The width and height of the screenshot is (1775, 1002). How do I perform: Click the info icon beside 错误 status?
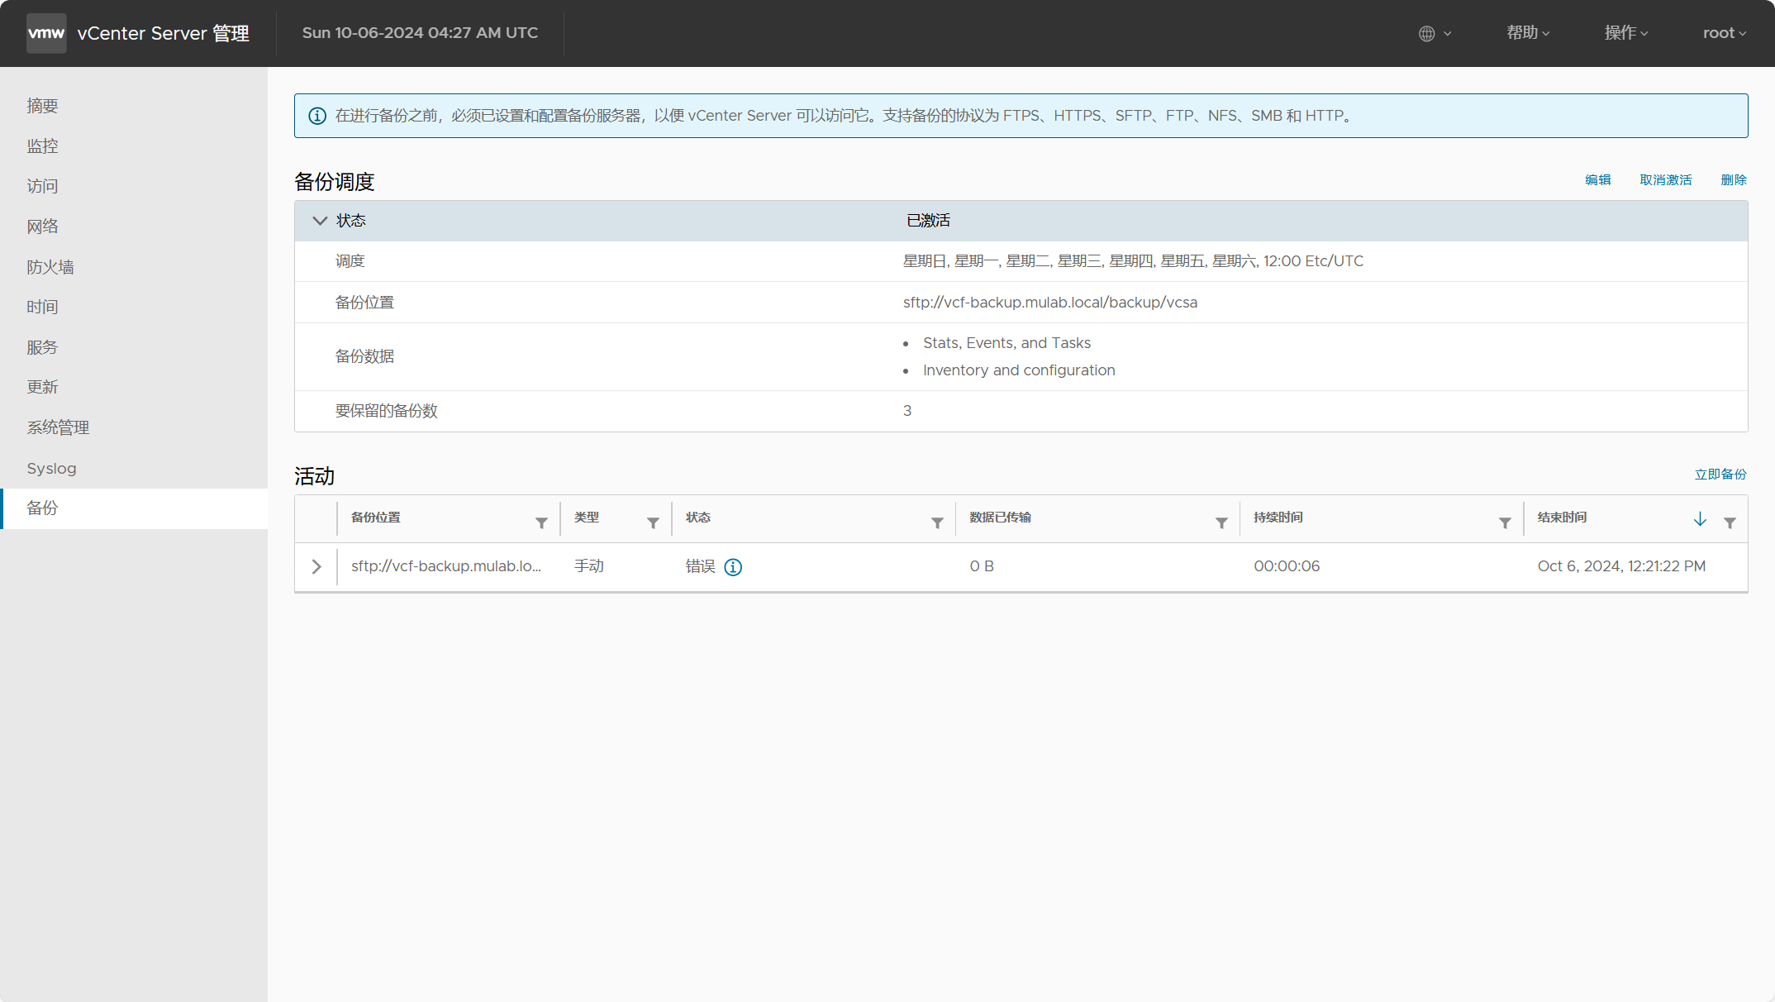pos(733,567)
